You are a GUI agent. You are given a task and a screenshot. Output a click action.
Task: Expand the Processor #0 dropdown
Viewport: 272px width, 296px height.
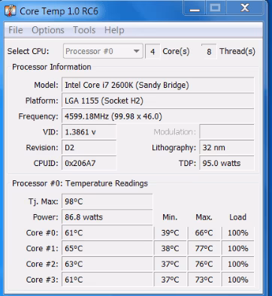click(103, 51)
